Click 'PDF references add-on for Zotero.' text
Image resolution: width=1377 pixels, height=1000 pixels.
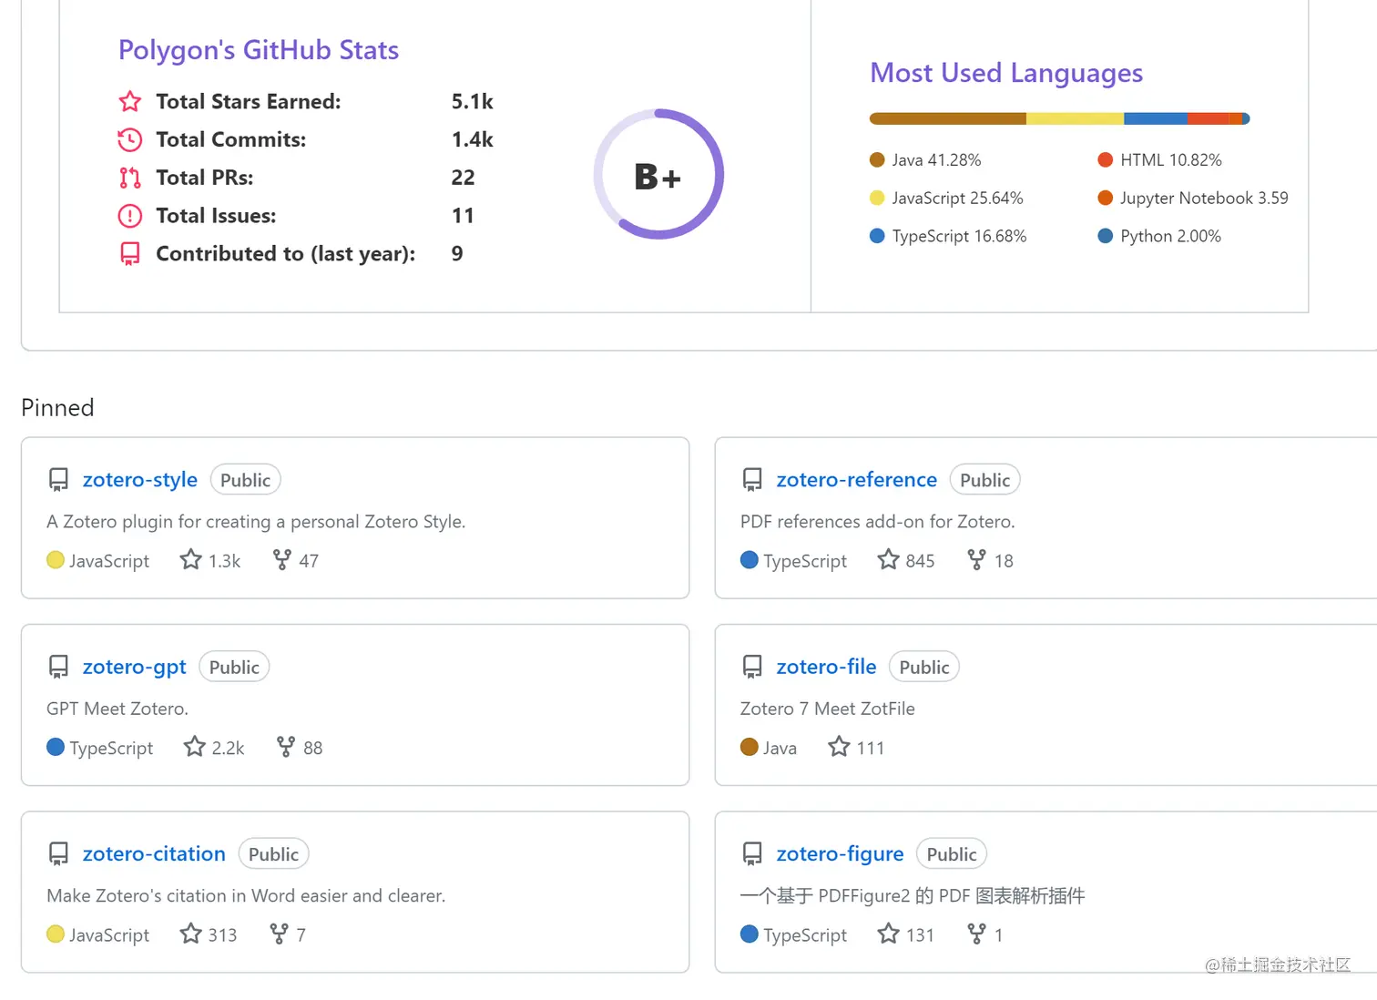(x=877, y=522)
